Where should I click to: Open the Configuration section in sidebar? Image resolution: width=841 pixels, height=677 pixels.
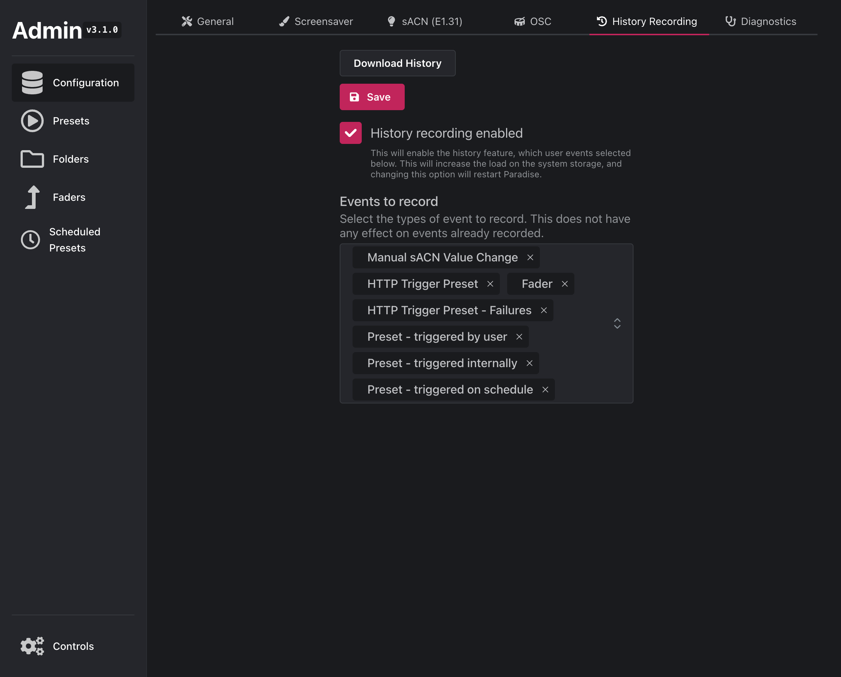pos(73,83)
